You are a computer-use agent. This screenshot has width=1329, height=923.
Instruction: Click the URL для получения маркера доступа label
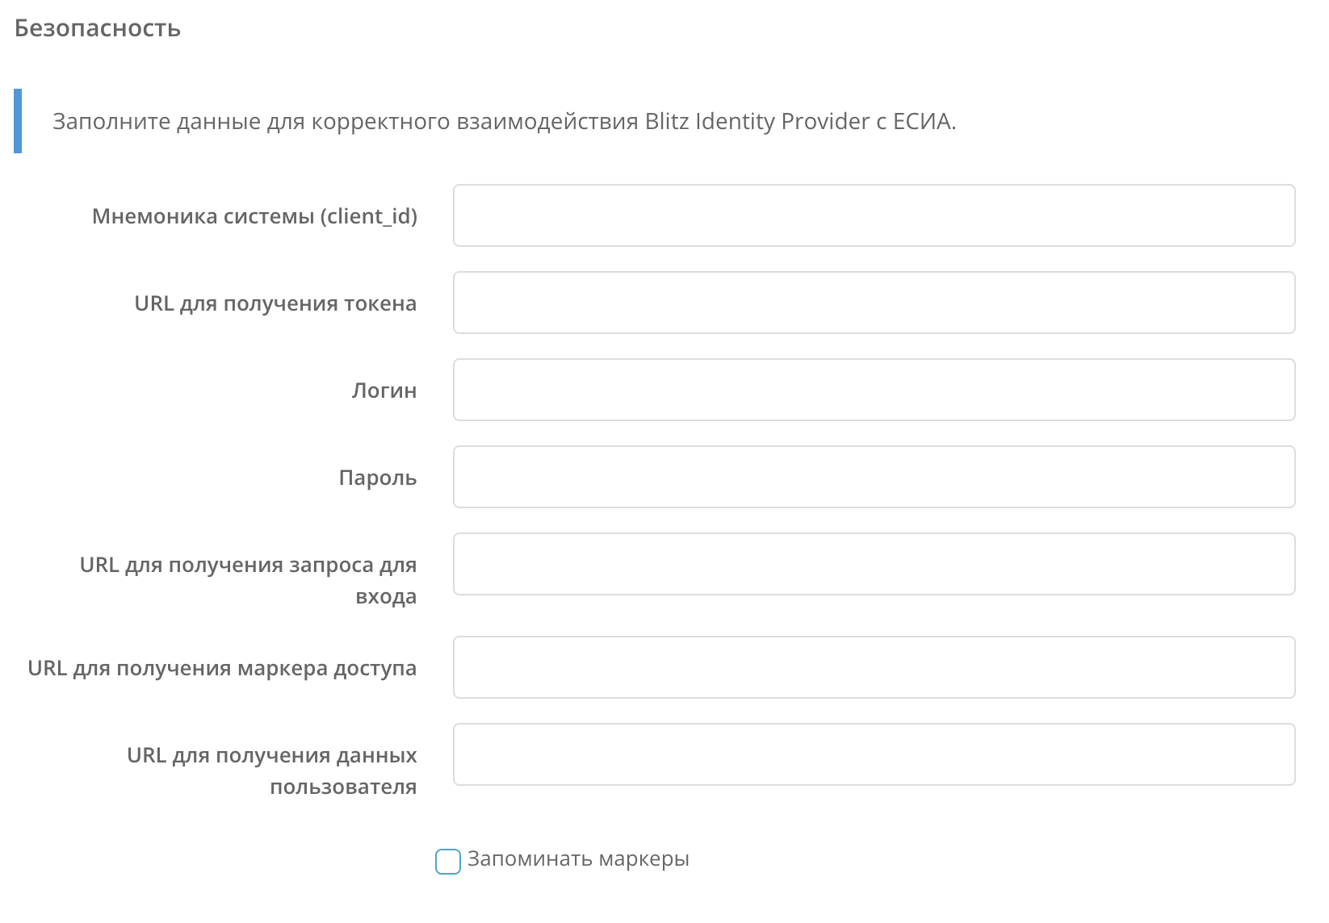[223, 667]
